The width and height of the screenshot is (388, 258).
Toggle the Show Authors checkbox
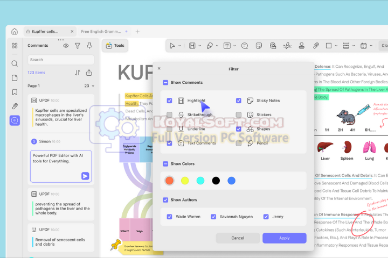pyautogui.click(x=165, y=200)
